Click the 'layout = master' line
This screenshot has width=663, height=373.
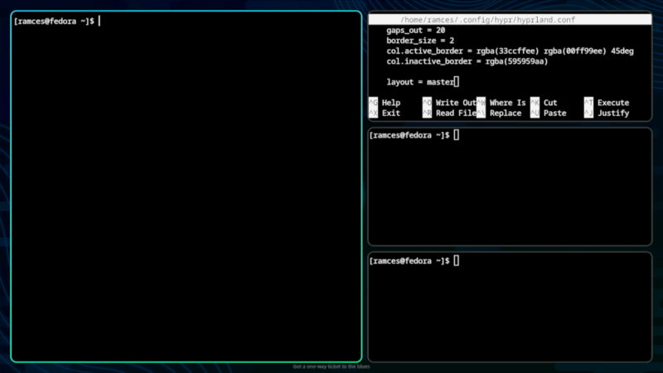pyautogui.click(x=421, y=82)
